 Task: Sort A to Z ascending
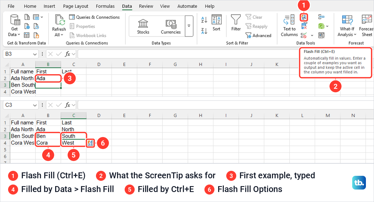[x=204, y=20]
